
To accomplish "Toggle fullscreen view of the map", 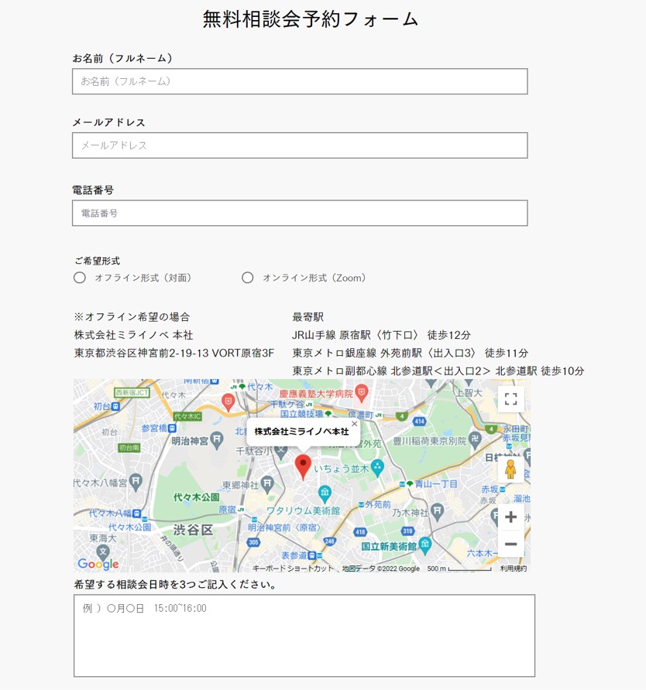I will pos(510,399).
